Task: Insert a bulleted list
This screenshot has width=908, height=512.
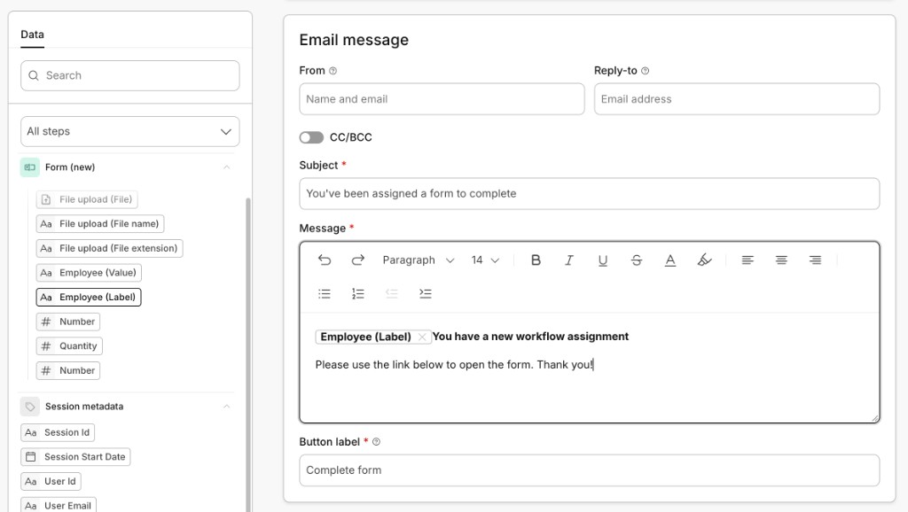Action: 325,294
